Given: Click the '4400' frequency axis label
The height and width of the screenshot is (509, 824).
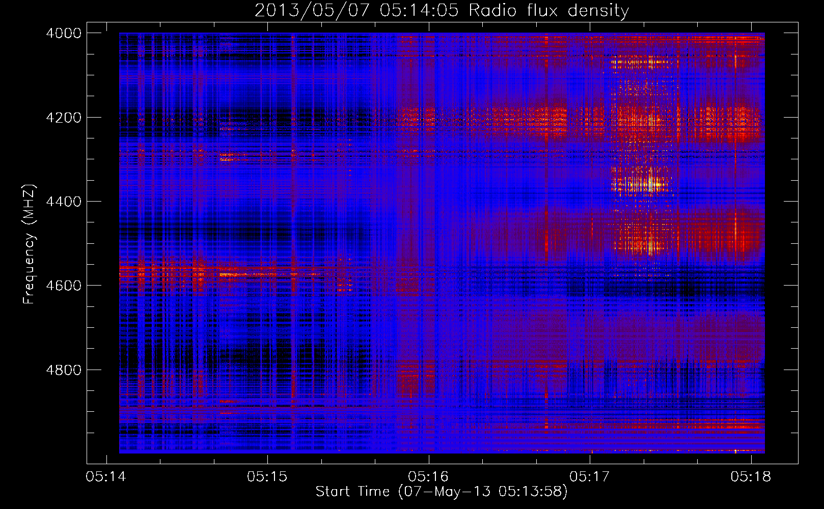Looking at the screenshot, I should coord(64,202).
